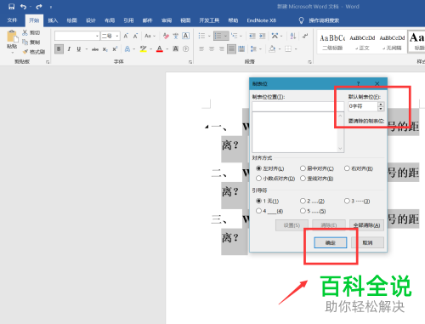Open the borders dropdown arrow
The height and width of the screenshot is (324, 425).
[296, 49]
